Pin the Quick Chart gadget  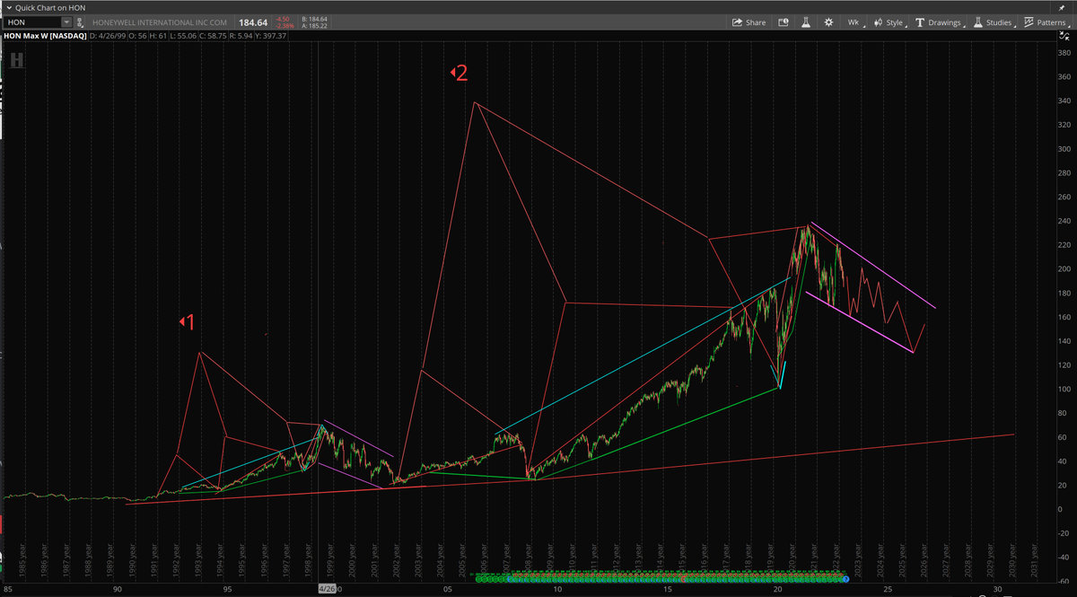coord(1062,8)
